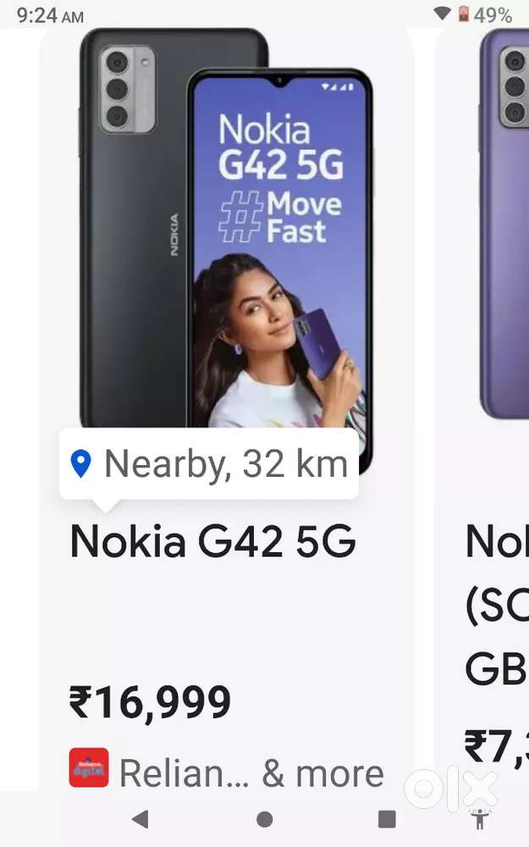Click the Reliance Digital store logo
Image resolution: width=529 pixels, height=847 pixels.
[89, 767]
